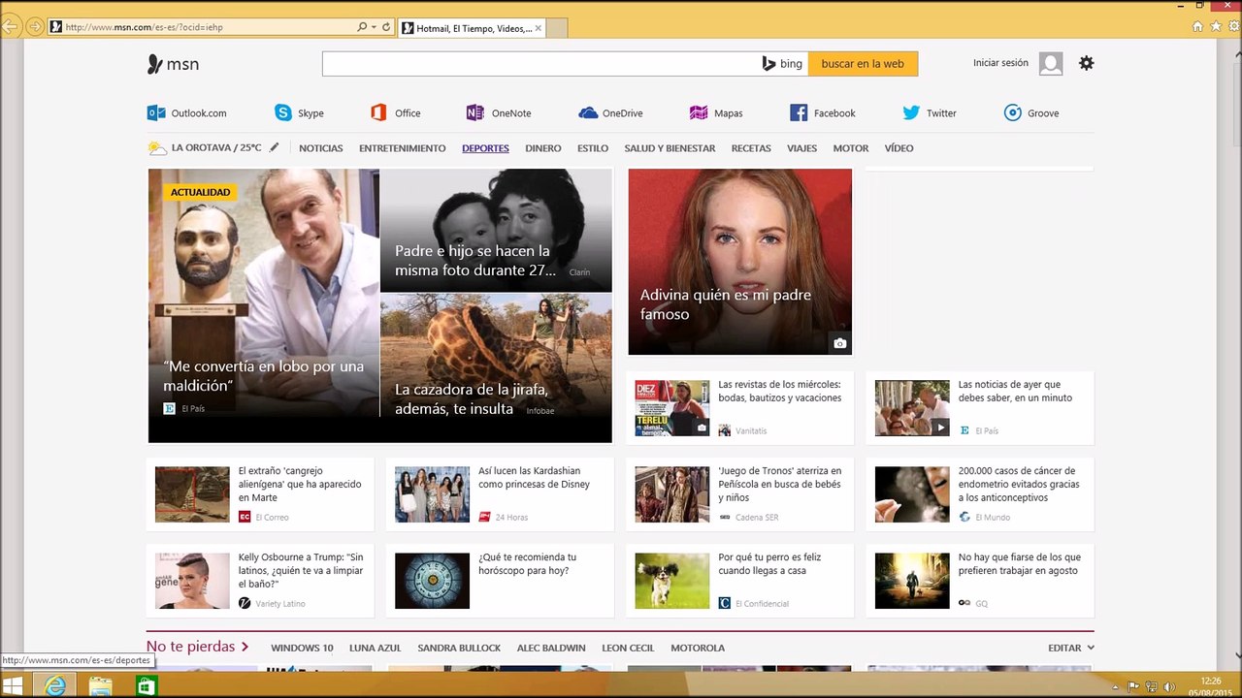Click the Iniciar sesión link
Screen dimensions: 1242x698
coord(1000,63)
